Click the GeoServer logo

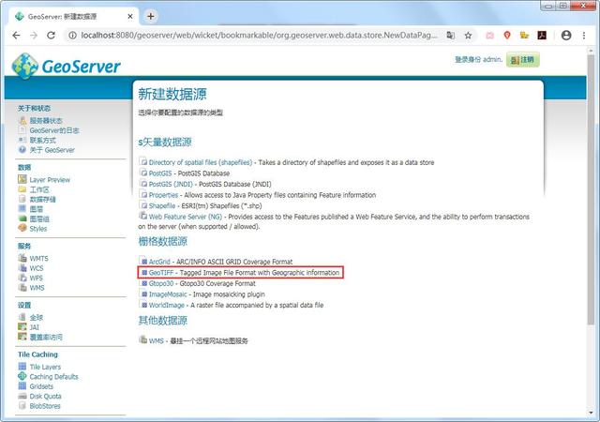67,67
